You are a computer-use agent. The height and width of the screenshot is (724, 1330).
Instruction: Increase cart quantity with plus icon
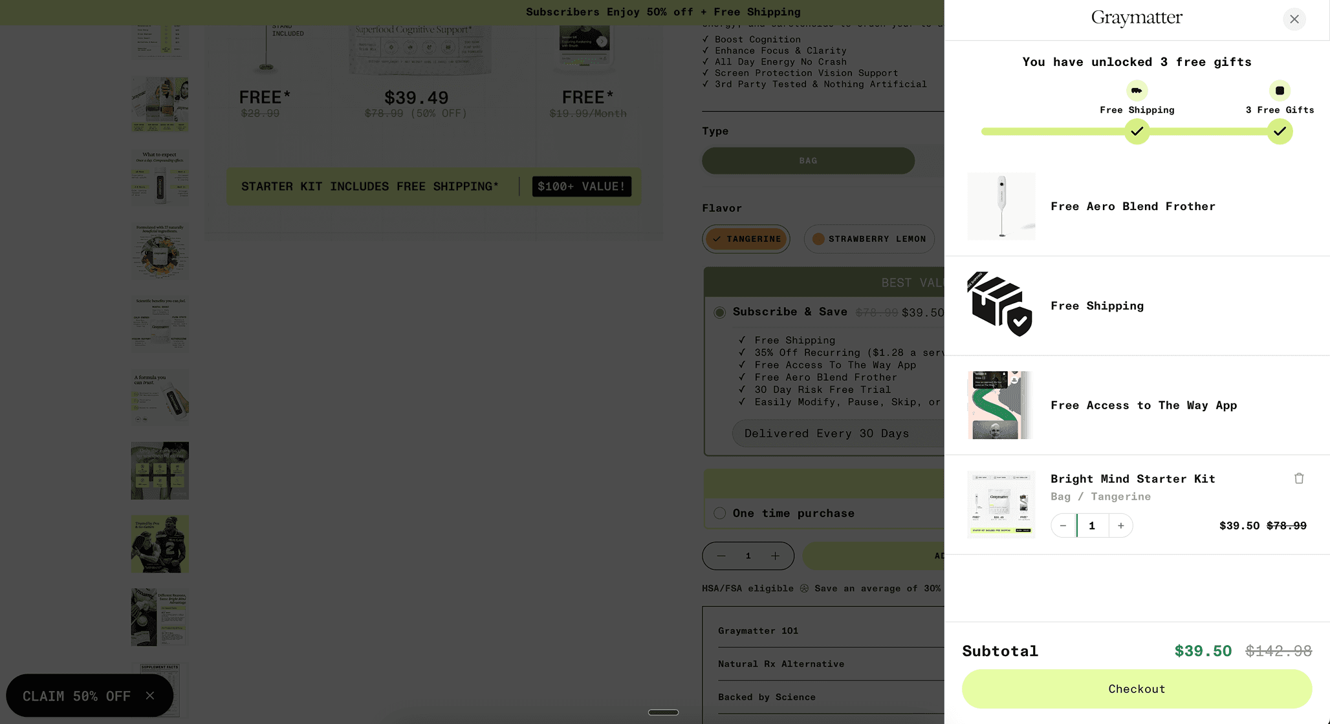1121,526
